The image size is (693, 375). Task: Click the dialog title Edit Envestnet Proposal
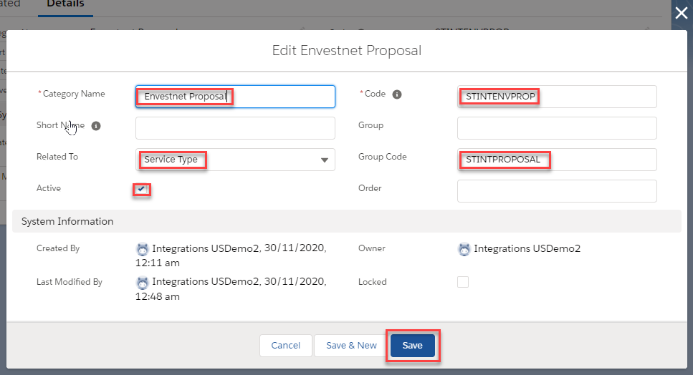coord(347,50)
